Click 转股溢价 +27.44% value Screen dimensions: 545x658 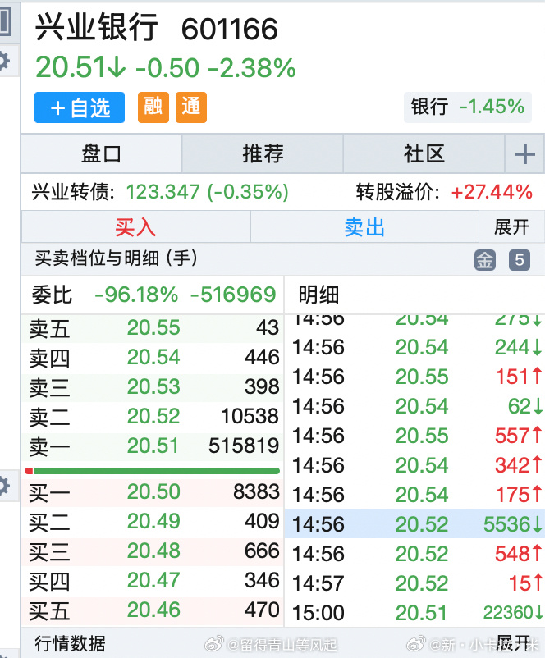pos(492,192)
